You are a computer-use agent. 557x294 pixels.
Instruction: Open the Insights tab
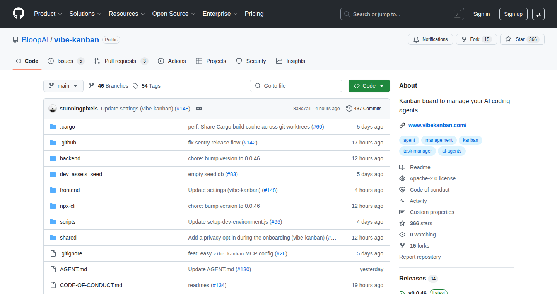(290, 61)
